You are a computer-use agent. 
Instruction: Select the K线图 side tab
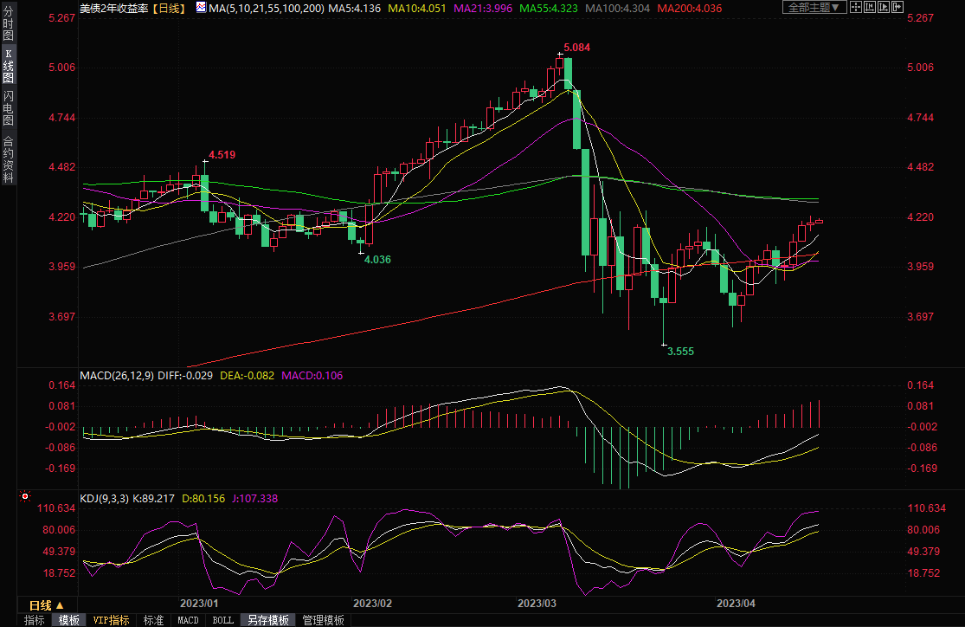tap(8, 66)
